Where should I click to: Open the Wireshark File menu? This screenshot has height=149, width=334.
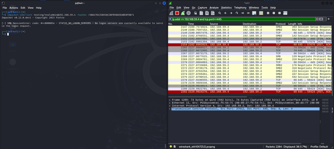[172, 8]
